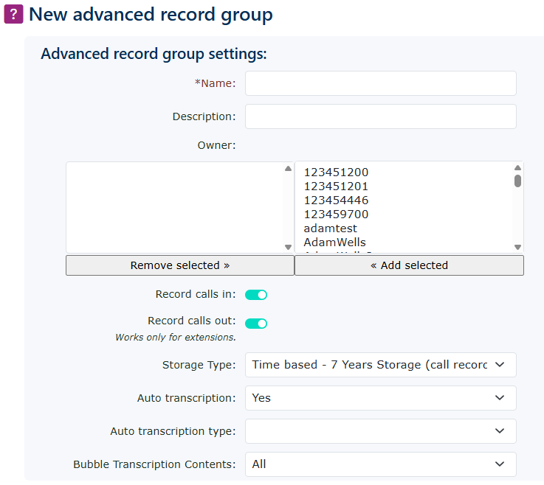Image resolution: width=544 pixels, height=485 pixels.
Task: Select AdamWells in the owners list
Action: coord(334,242)
